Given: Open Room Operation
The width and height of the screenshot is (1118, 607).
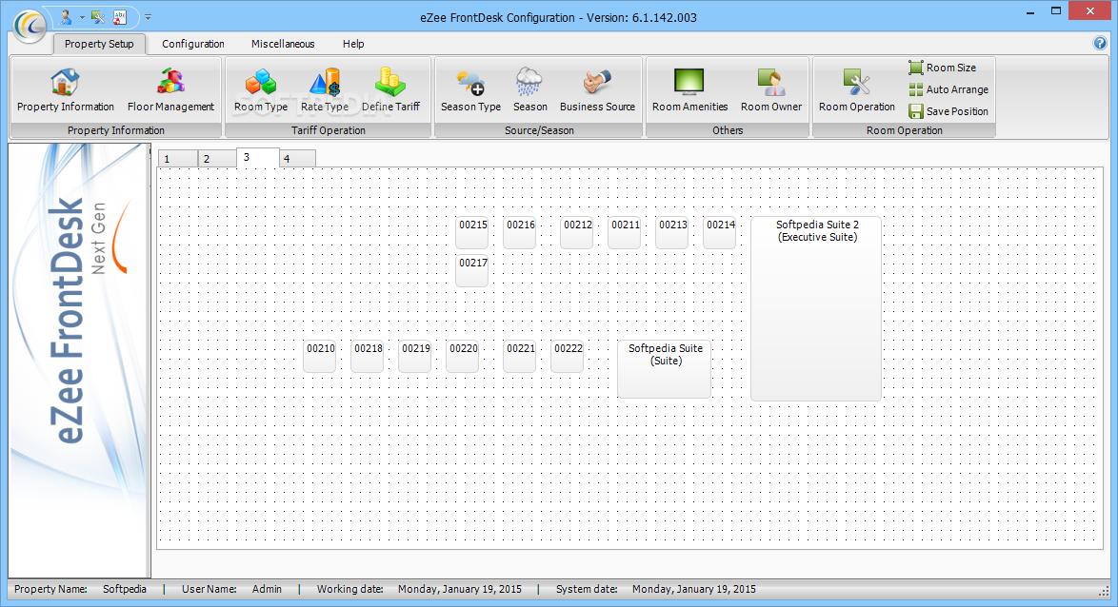Looking at the screenshot, I should 856,90.
